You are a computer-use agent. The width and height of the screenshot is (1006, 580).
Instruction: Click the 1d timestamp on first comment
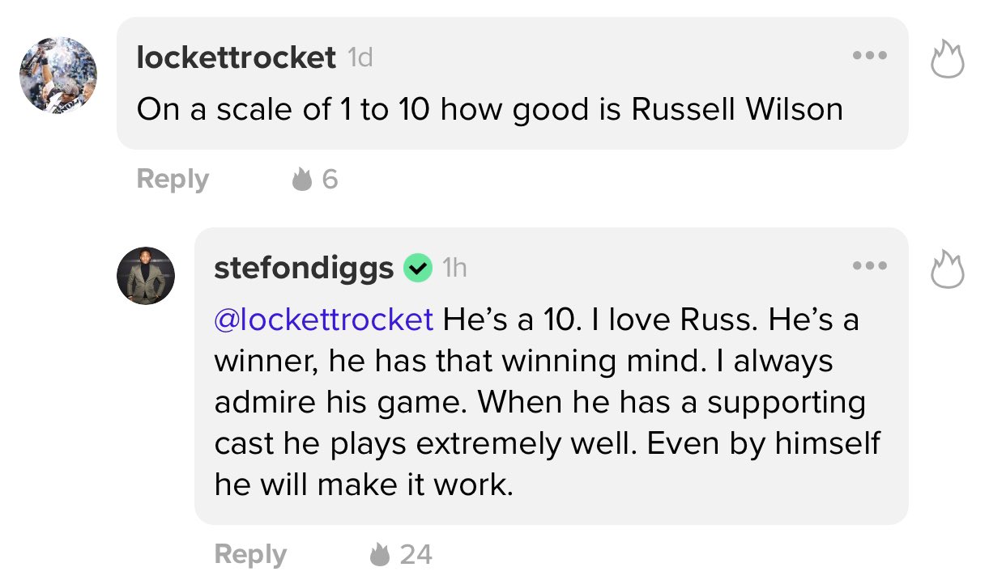pyautogui.click(x=360, y=57)
